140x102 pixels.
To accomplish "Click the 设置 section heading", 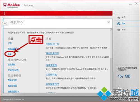I will tap(11, 39).
